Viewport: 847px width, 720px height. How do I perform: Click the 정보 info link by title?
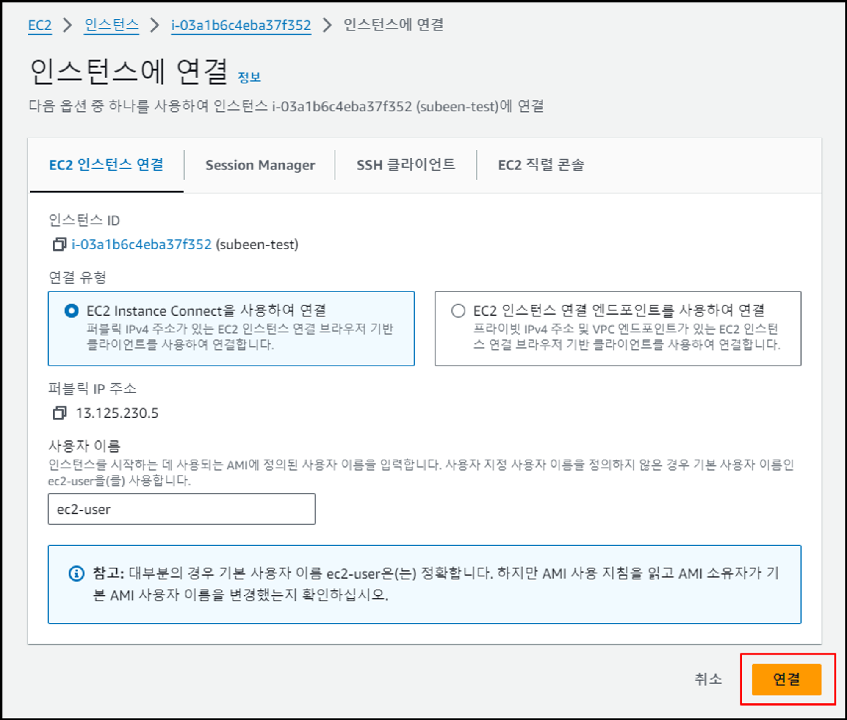(x=249, y=78)
